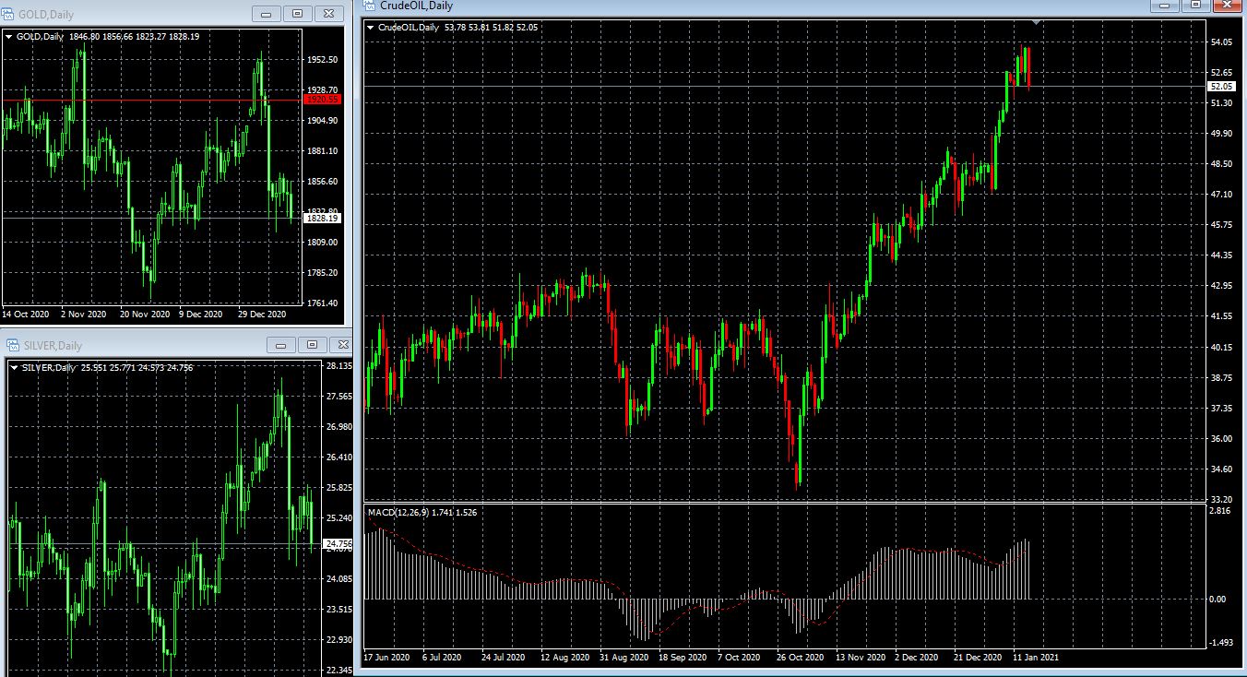Viewport: 1247px width, 677px height.
Task: Click the chart shift marker on CrudeOIL chart
Action: tap(1037, 21)
